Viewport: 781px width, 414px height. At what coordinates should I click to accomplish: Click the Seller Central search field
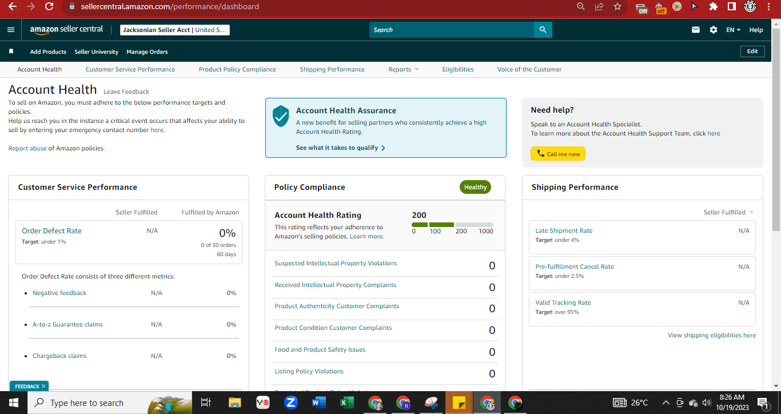click(x=452, y=30)
